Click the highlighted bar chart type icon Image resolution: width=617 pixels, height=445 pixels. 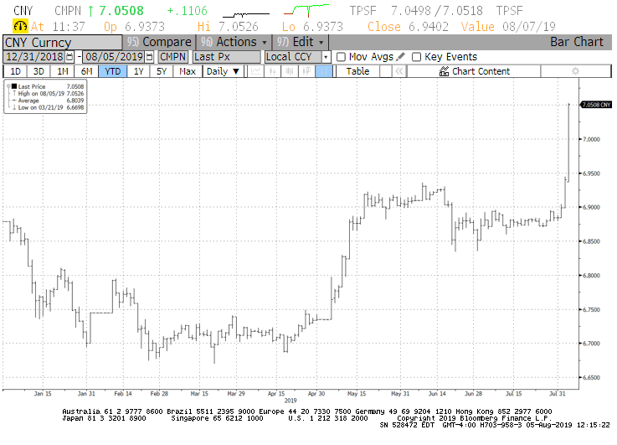(x=324, y=71)
